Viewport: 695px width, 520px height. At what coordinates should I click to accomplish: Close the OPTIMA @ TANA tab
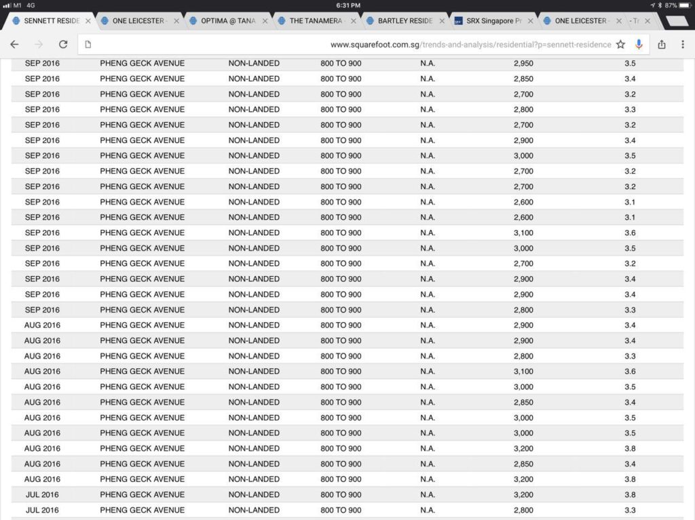pos(265,21)
